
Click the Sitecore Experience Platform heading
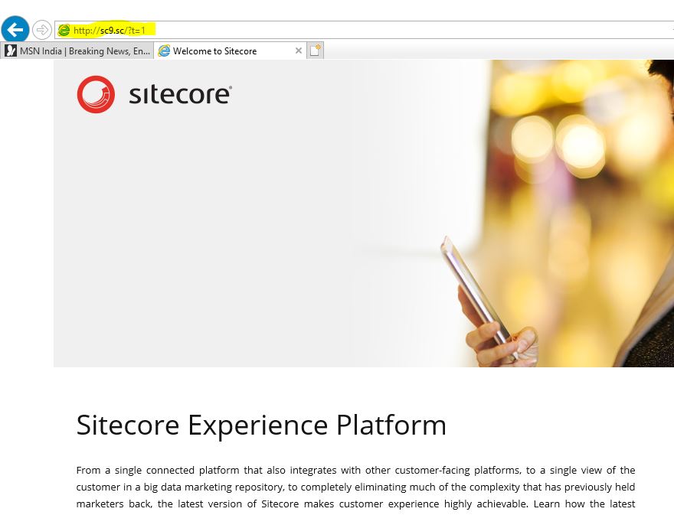tap(261, 425)
